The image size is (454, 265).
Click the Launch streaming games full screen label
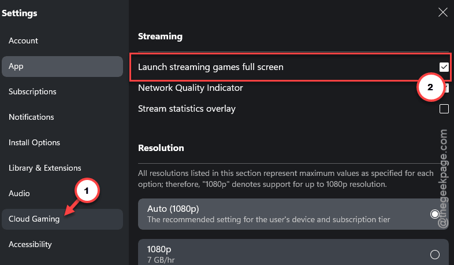pyautogui.click(x=210, y=67)
